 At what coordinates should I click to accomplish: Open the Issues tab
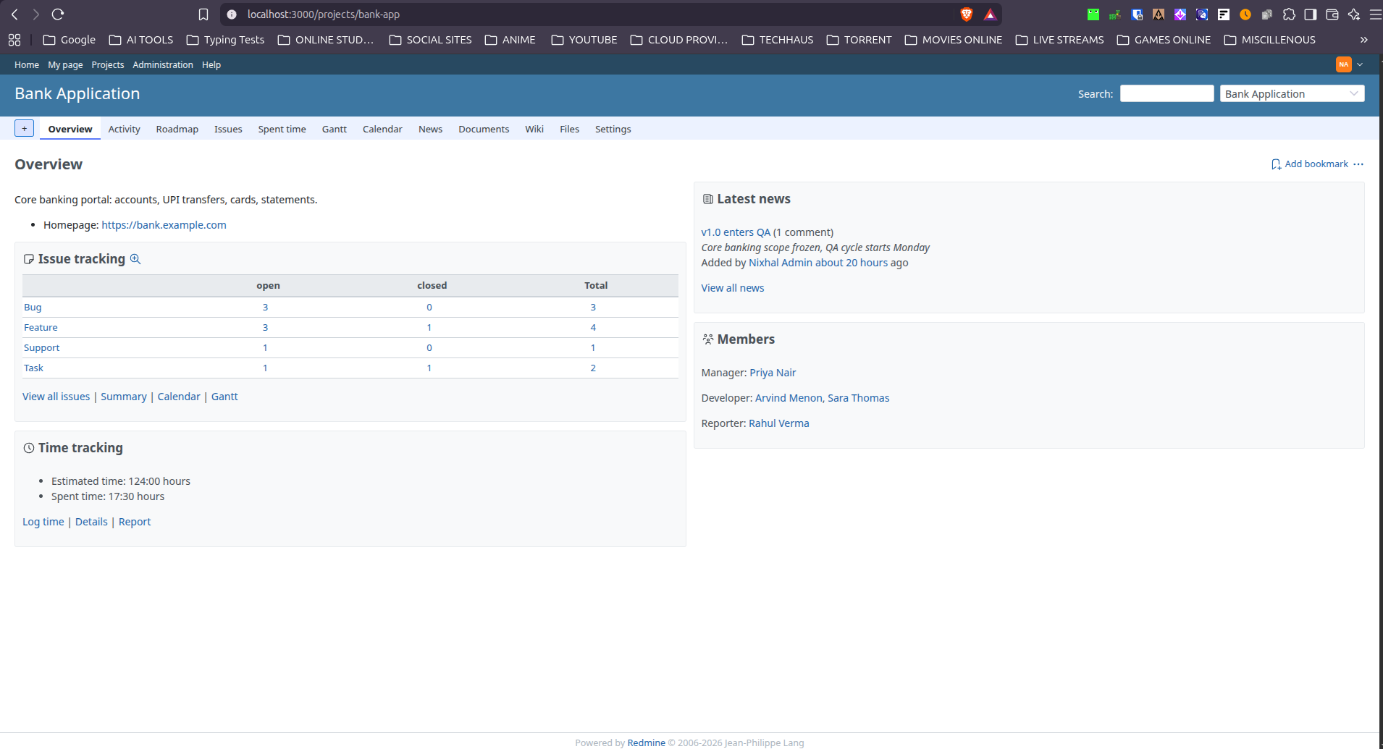pos(228,129)
